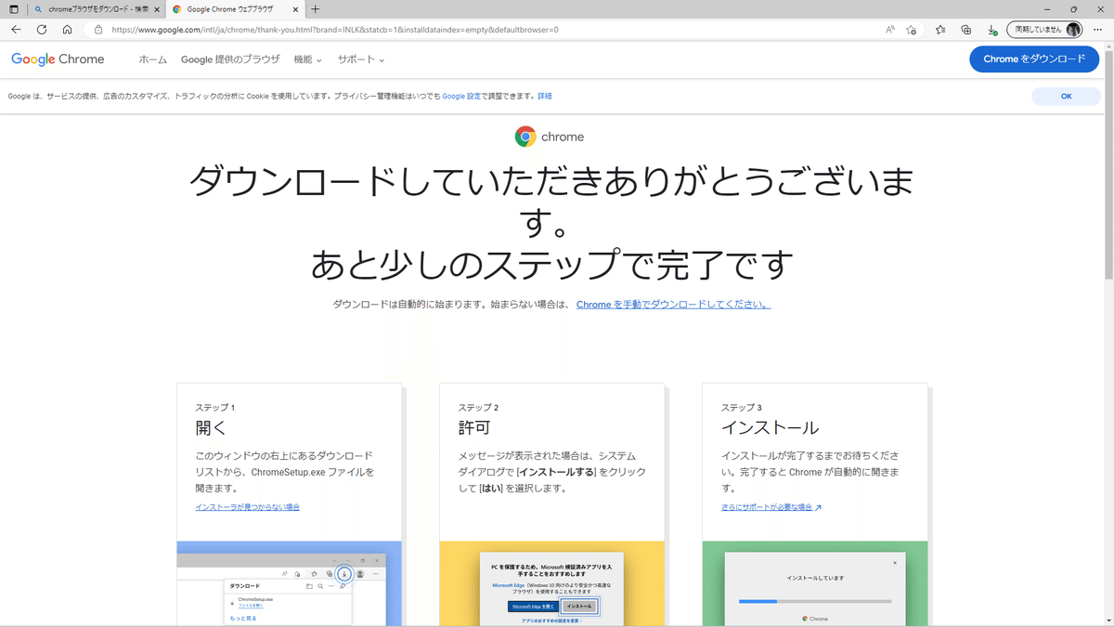The image size is (1114, 627).
Task: View site security lock information
Action: pos(98,30)
